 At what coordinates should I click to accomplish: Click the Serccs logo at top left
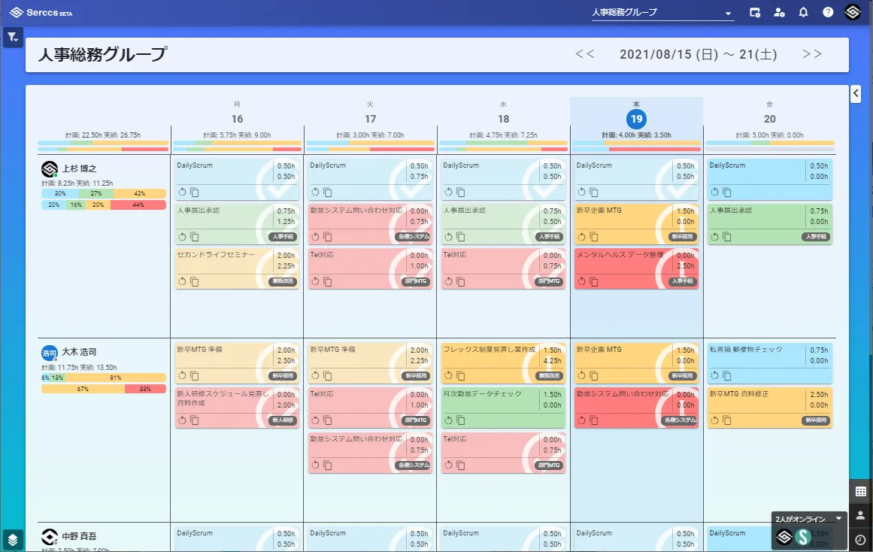[x=41, y=12]
